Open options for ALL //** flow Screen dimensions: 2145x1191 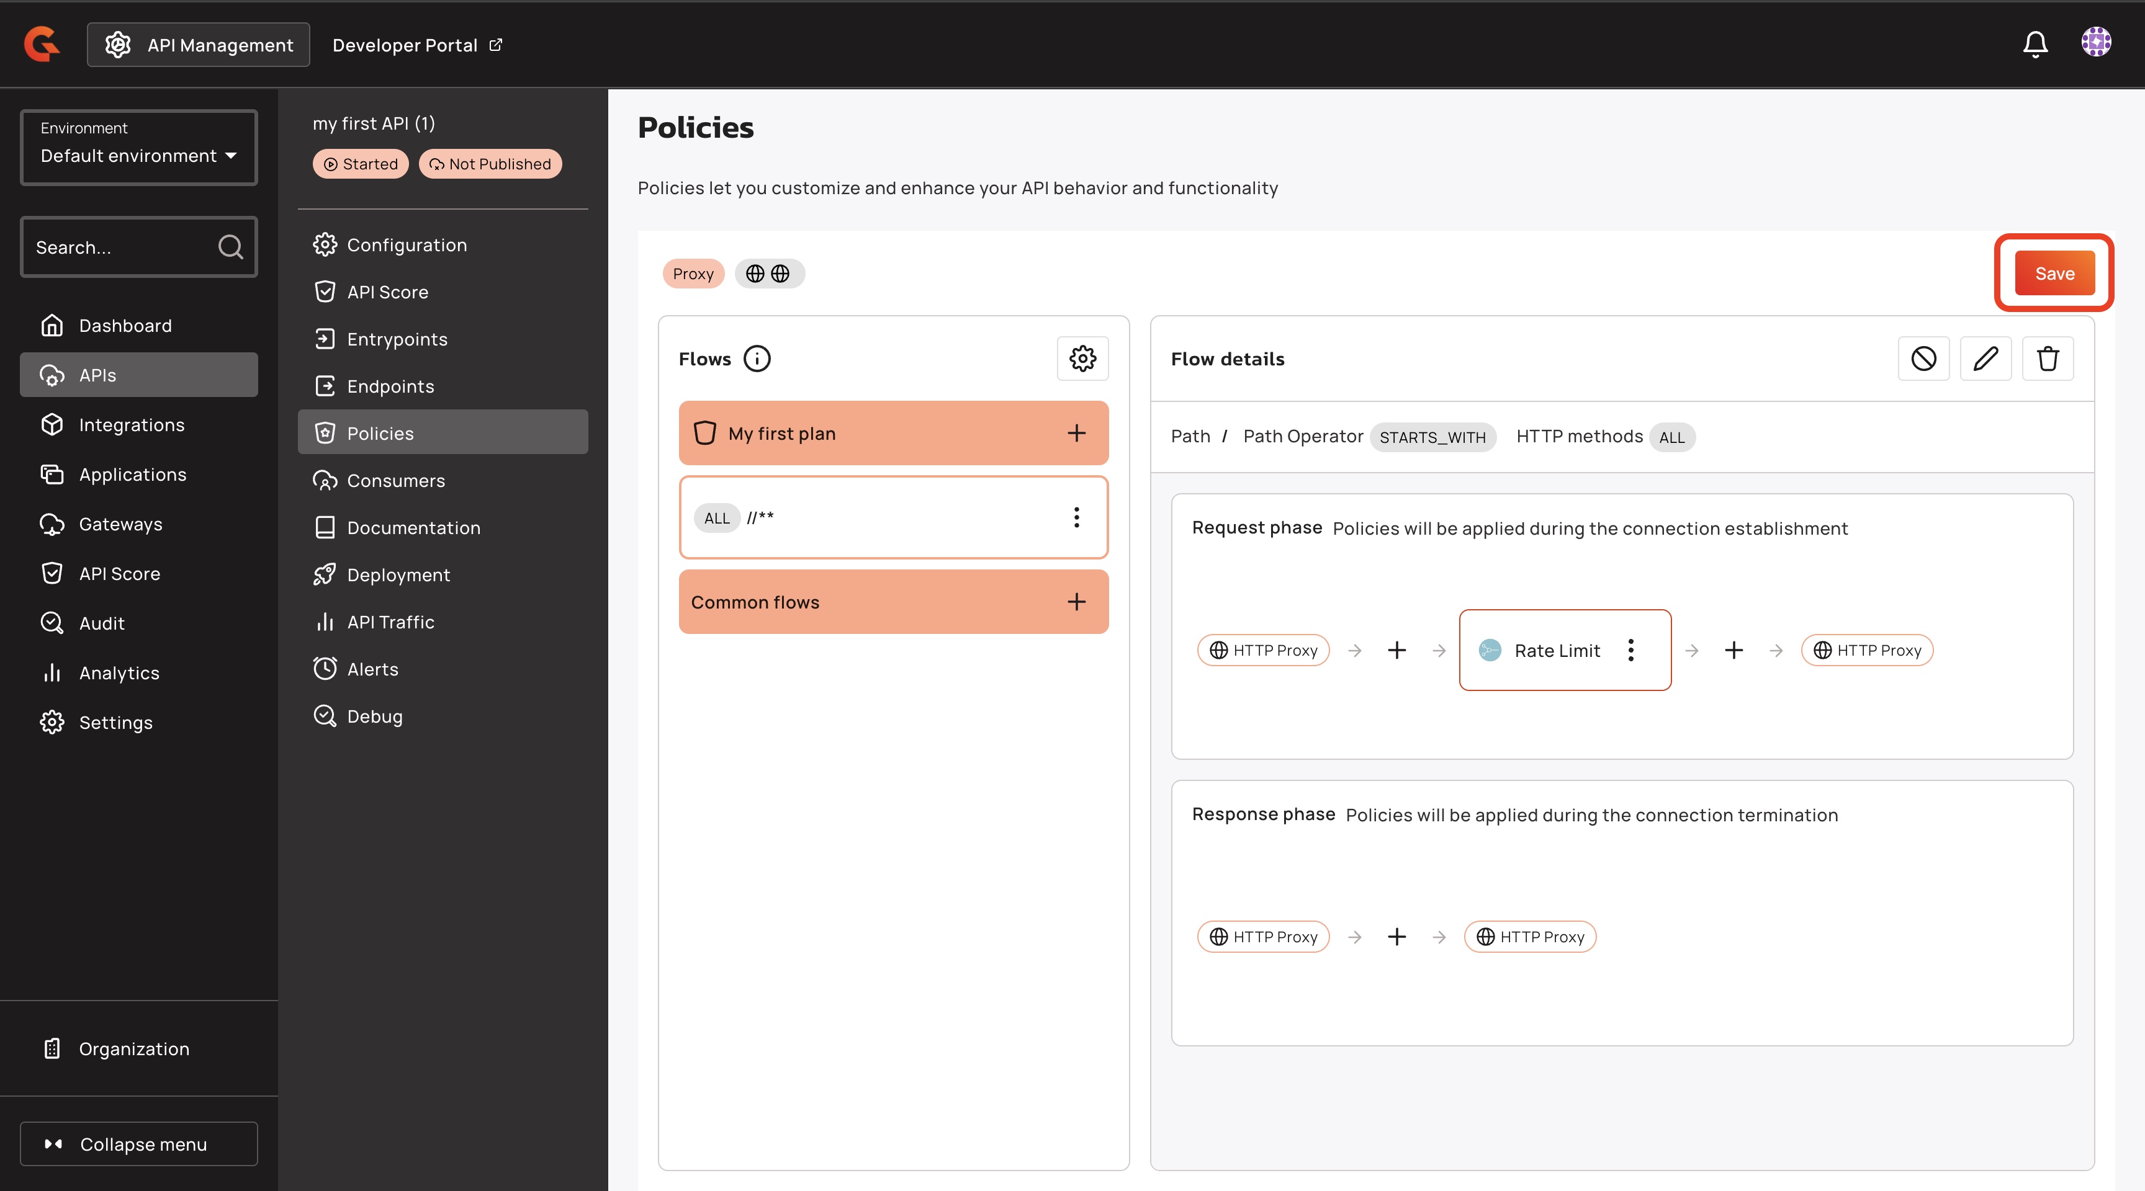click(x=1076, y=518)
